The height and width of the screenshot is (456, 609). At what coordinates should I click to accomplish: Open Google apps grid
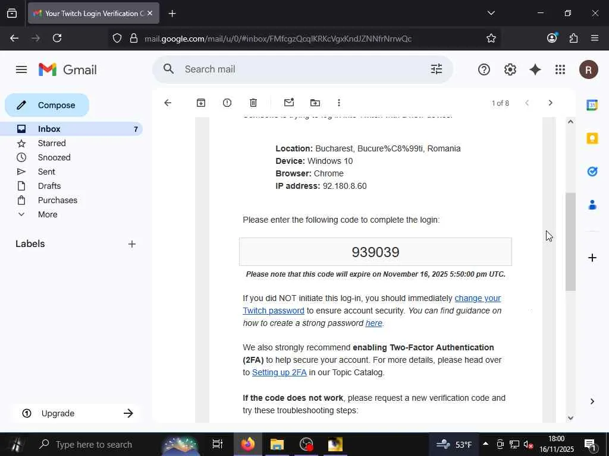pyautogui.click(x=560, y=70)
